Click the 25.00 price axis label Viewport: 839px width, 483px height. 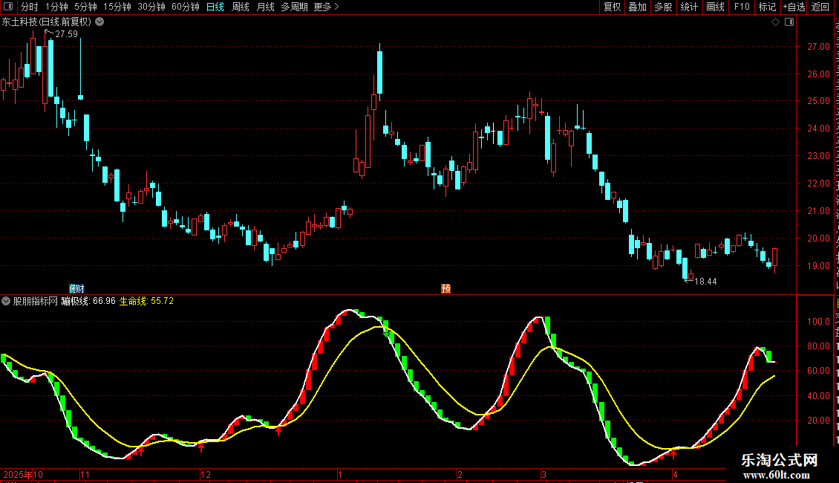tap(819, 100)
